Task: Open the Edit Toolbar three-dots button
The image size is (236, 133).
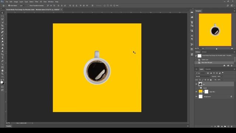Action: [x=2, y=77]
